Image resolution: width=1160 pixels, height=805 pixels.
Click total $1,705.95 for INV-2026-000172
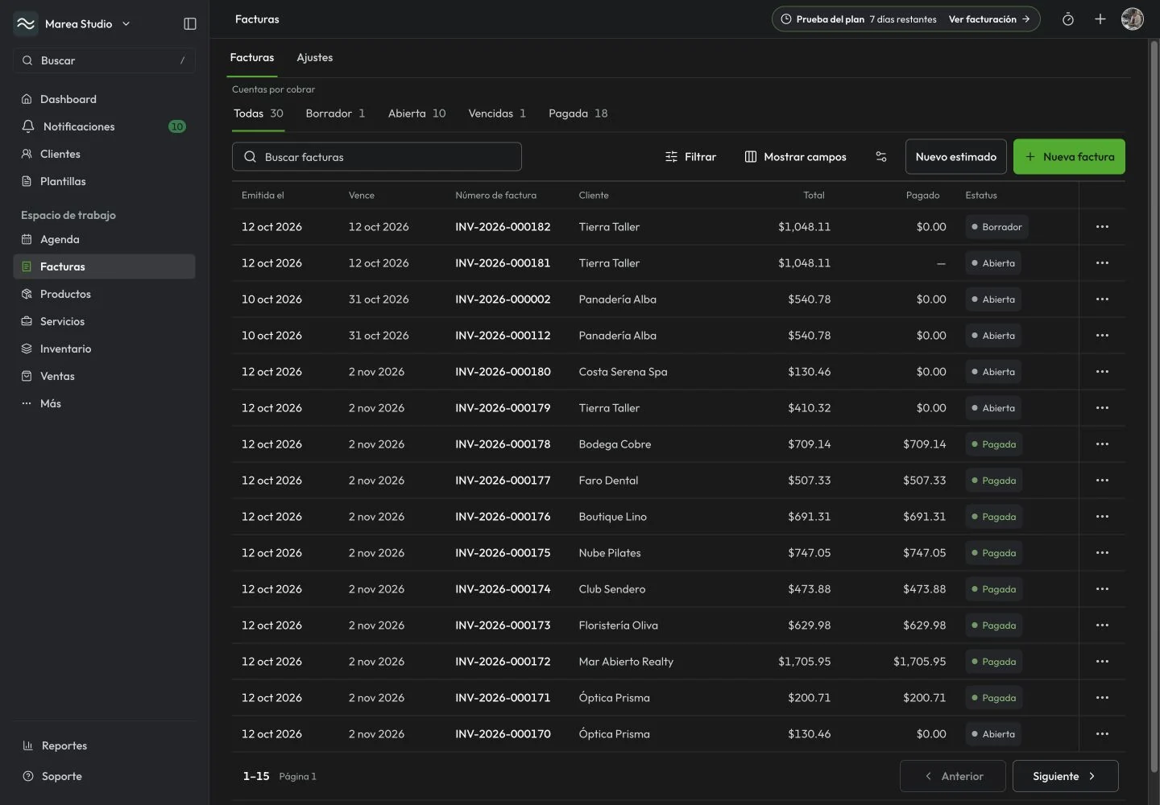[x=804, y=662]
